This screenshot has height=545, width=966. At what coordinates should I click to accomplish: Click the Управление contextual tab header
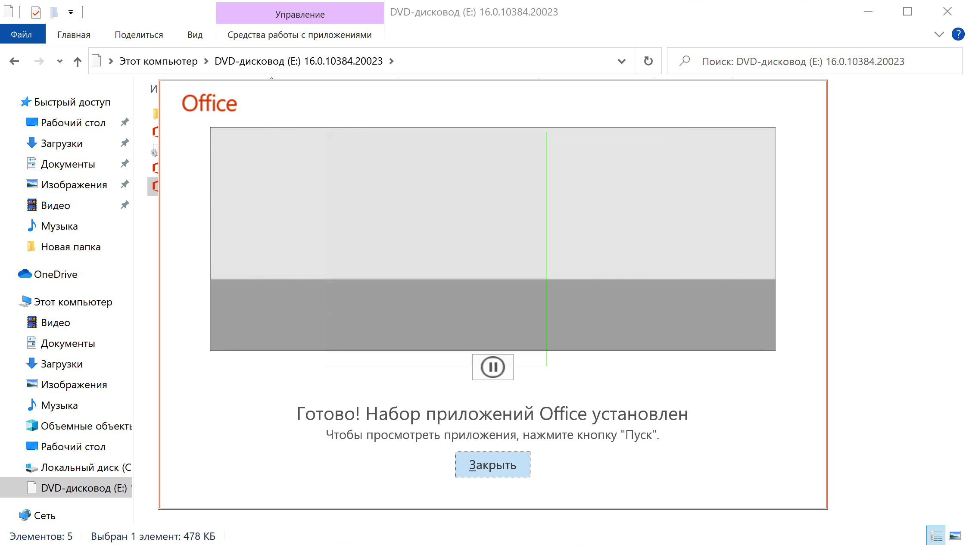[300, 14]
